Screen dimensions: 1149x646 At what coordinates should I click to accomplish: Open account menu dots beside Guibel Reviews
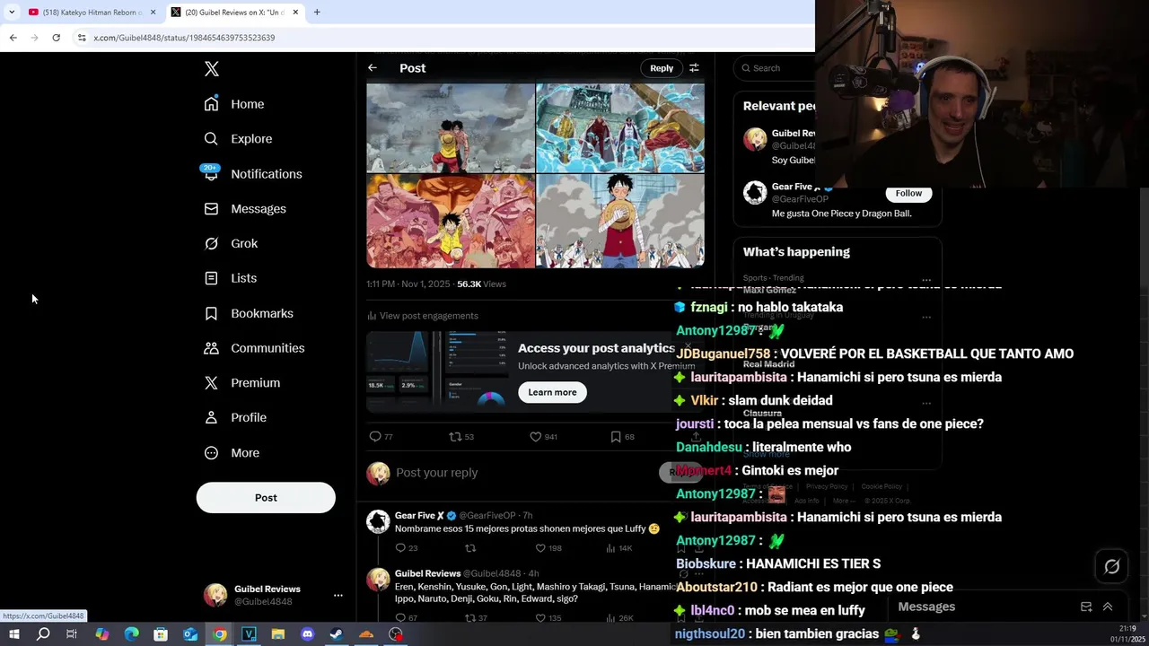338,595
